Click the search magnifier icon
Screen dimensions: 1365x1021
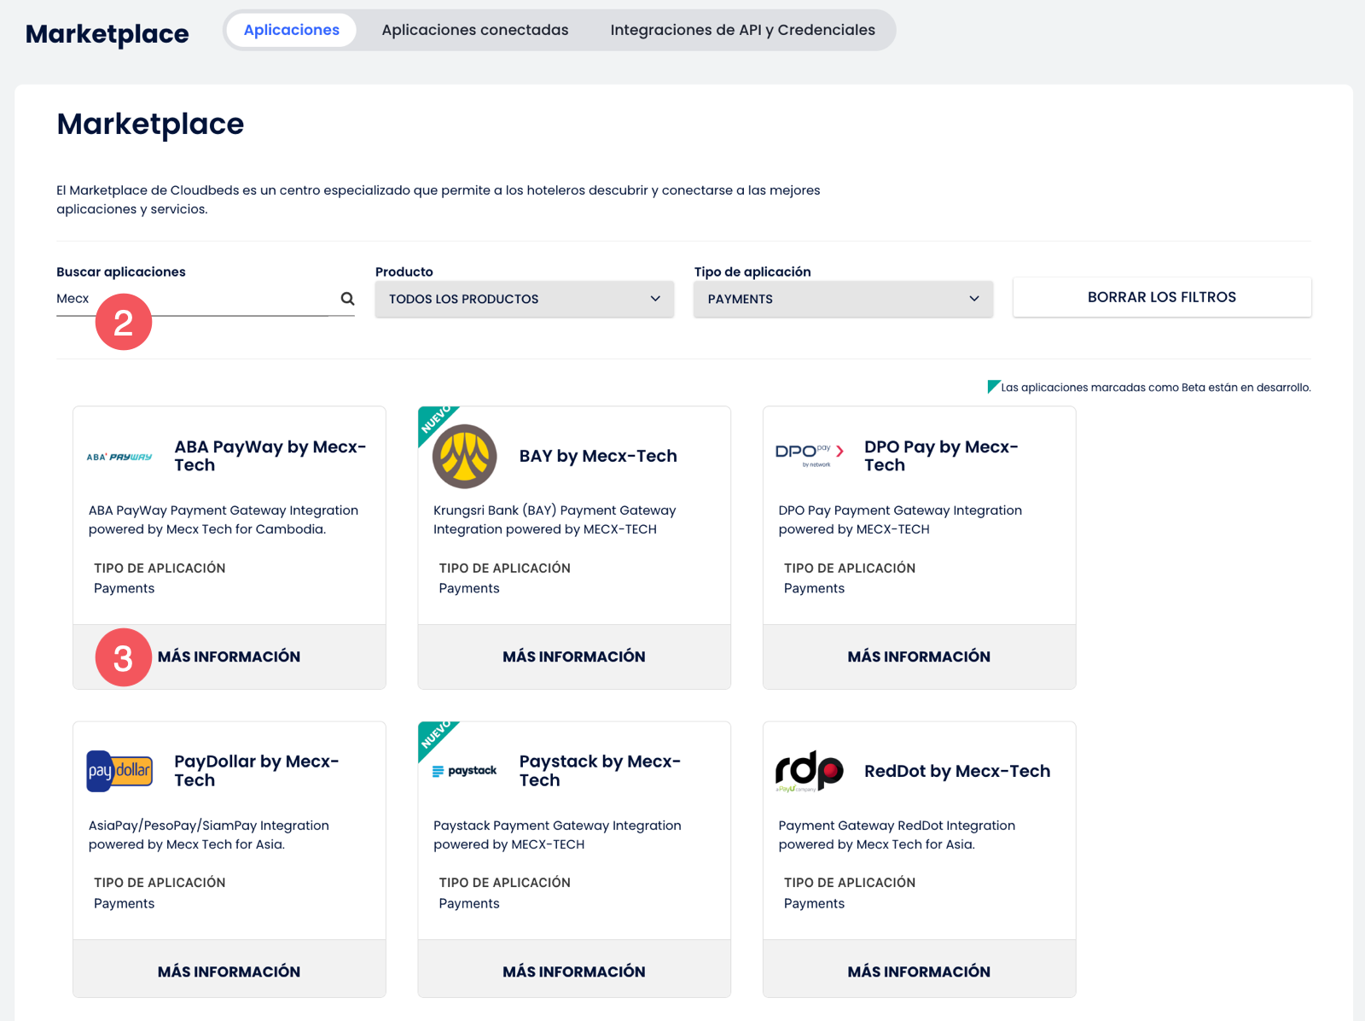(x=347, y=299)
